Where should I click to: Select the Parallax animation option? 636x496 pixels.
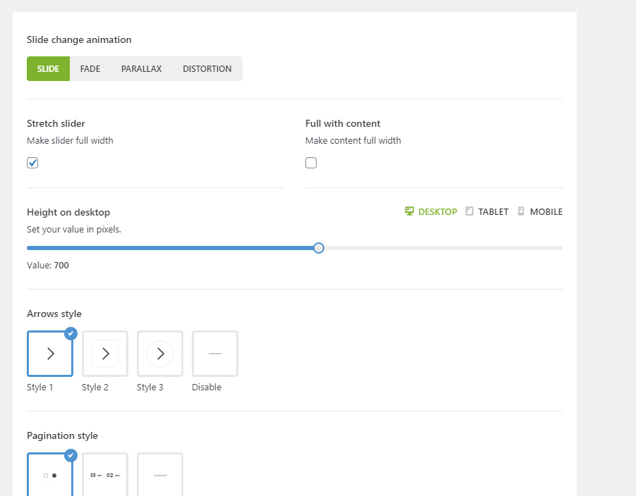[x=141, y=69]
